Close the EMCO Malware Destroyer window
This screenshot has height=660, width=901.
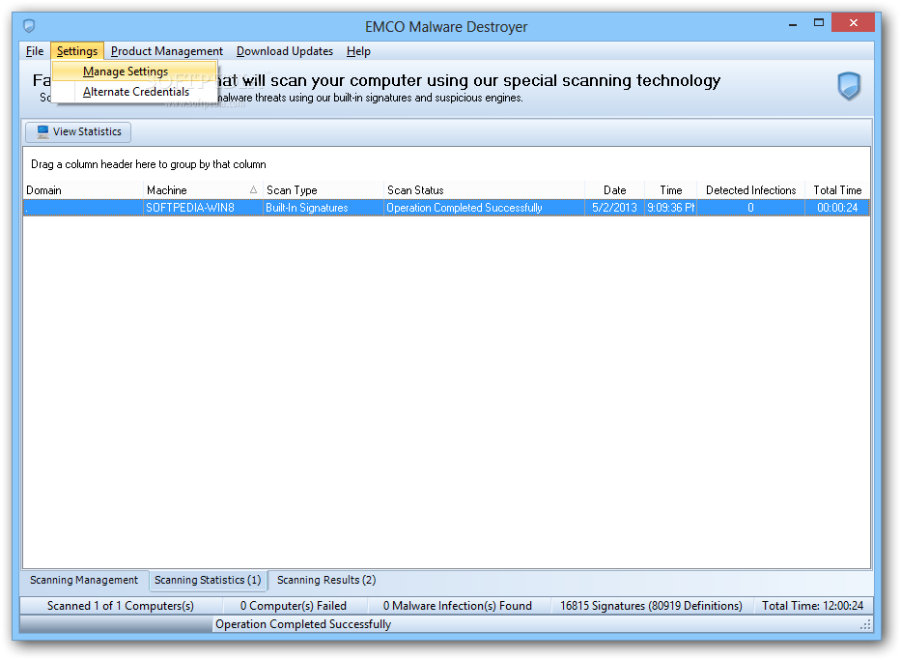[854, 23]
